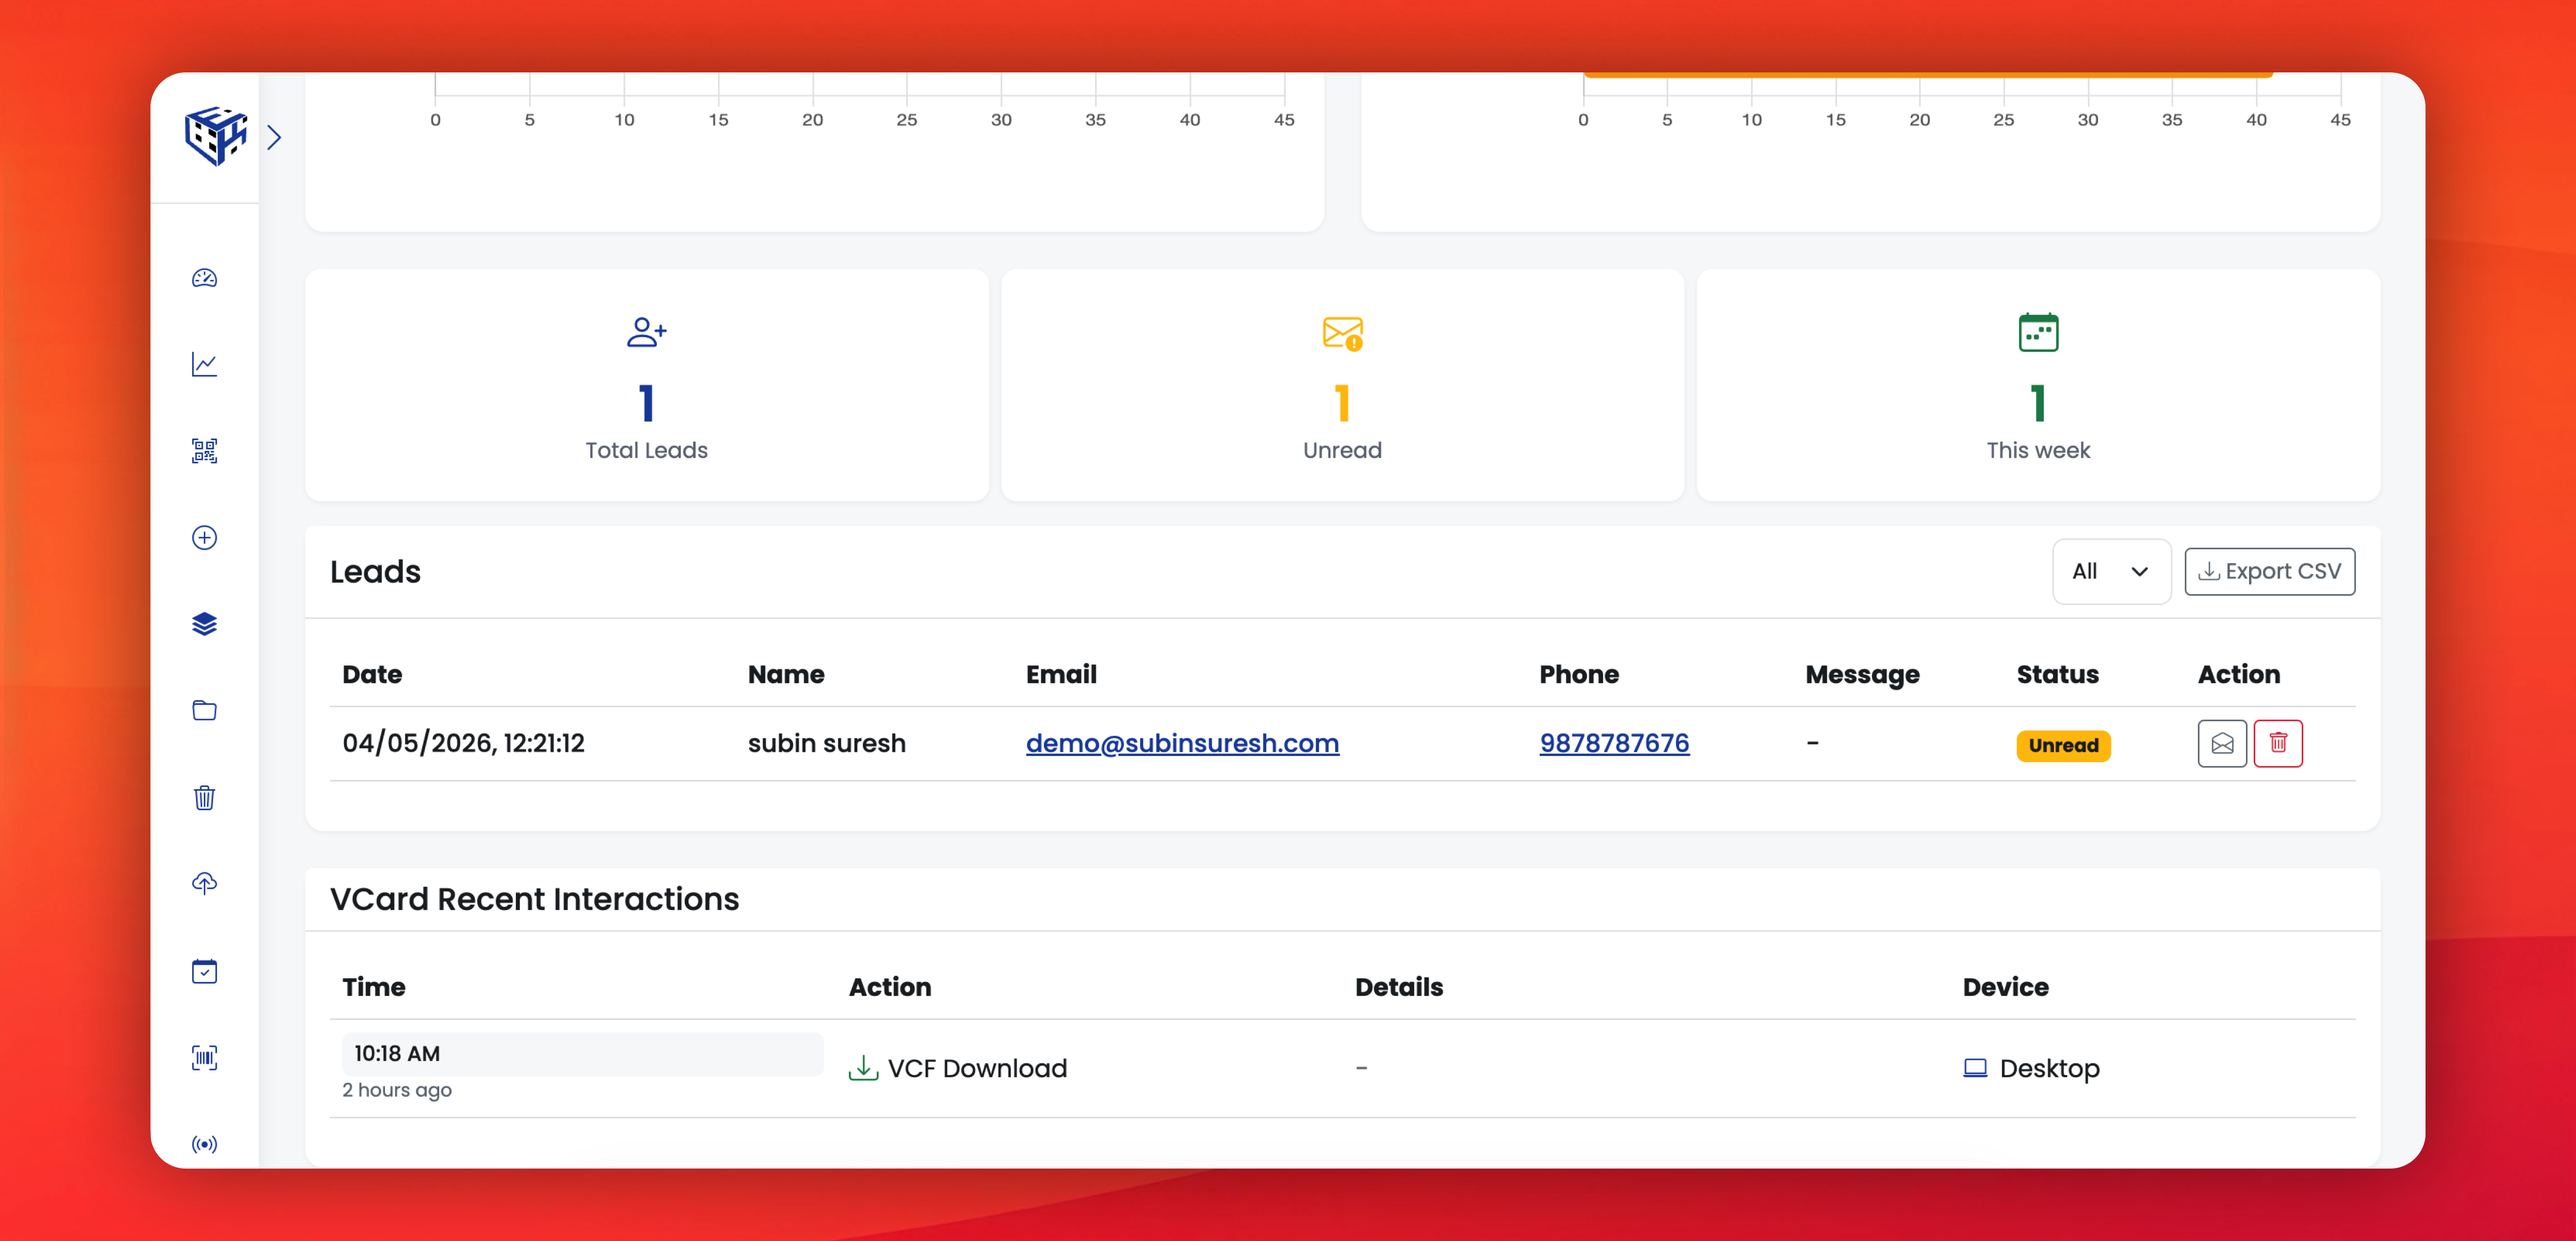Click the Email column header
Screen dimensions: 2576x1241
tap(1061, 674)
